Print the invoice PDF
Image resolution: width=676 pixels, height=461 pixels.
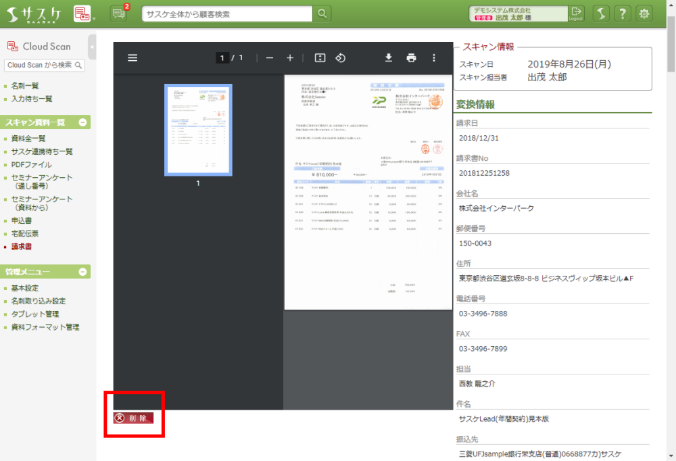click(411, 58)
